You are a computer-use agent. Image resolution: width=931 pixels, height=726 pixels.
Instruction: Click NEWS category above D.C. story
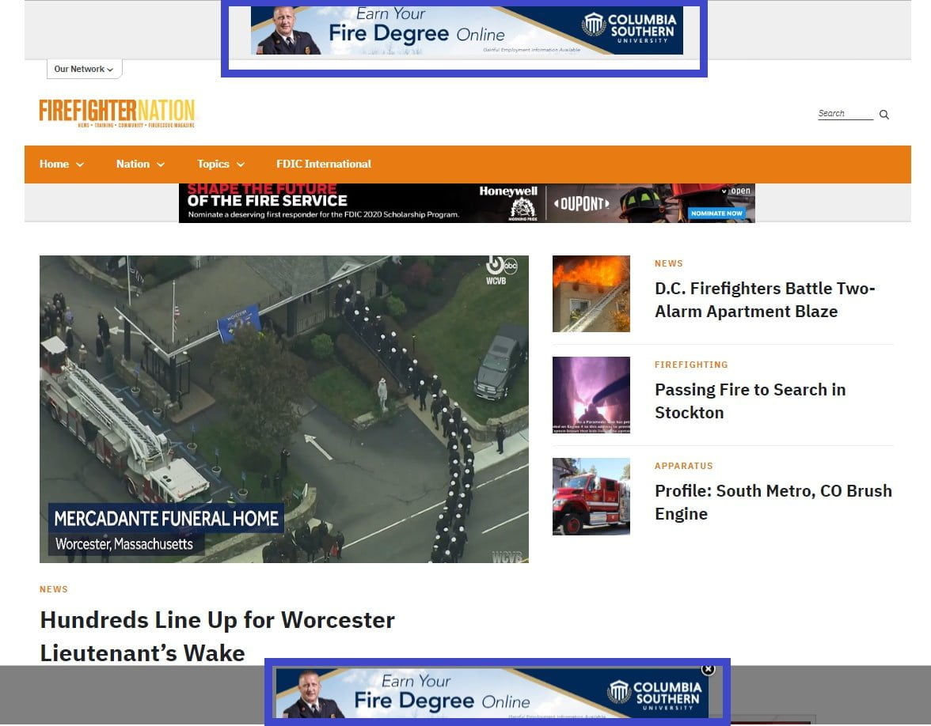pos(668,263)
